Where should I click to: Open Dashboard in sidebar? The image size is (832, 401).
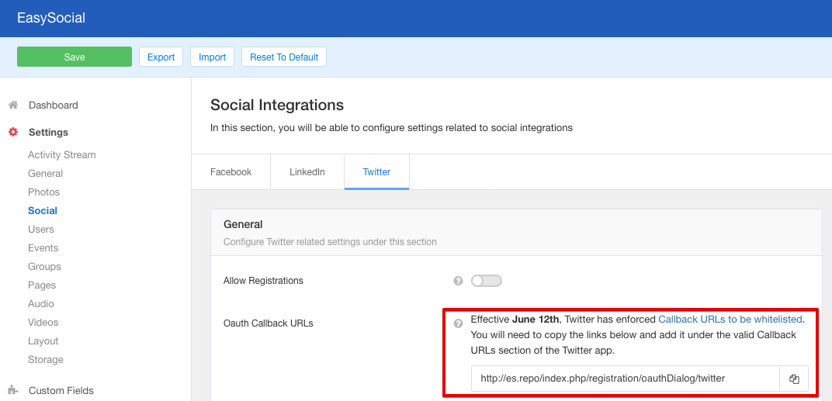pos(53,105)
